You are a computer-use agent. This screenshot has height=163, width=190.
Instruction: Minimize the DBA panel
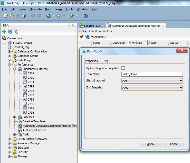tap(73, 25)
